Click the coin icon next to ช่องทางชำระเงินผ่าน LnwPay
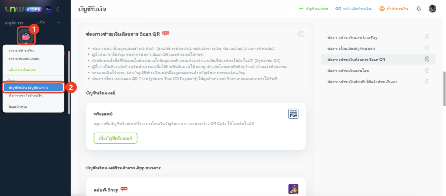This screenshot has width=446, height=196. tap(427, 37)
